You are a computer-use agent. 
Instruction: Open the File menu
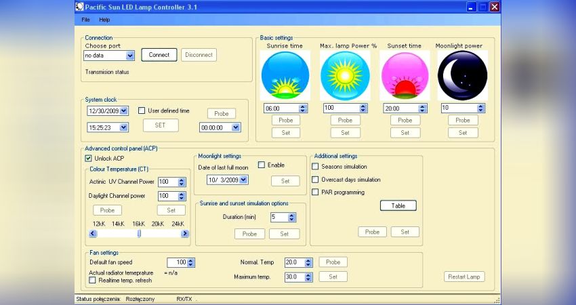pos(85,20)
